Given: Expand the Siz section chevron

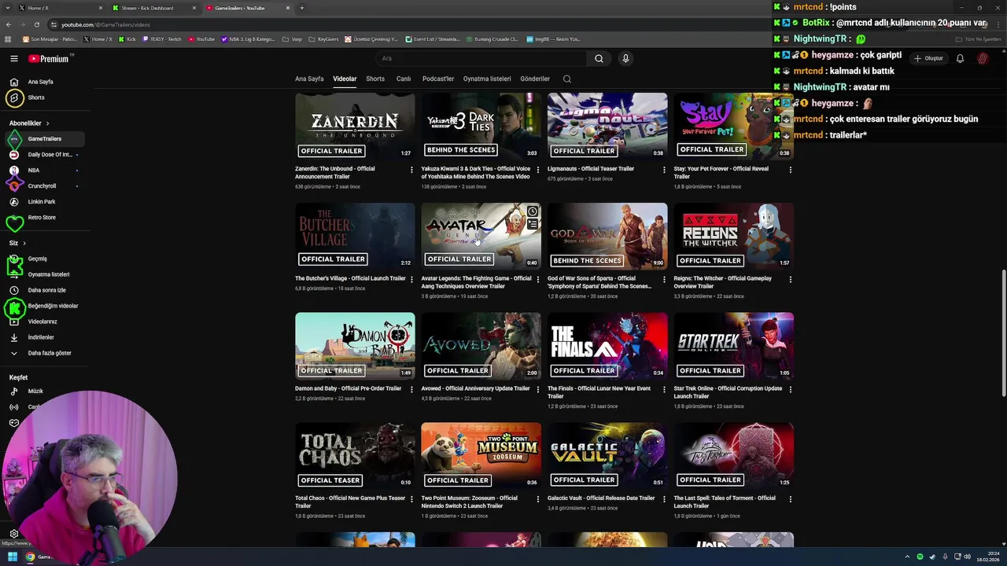Looking at the screenshot, I should [x=24, y=243].
